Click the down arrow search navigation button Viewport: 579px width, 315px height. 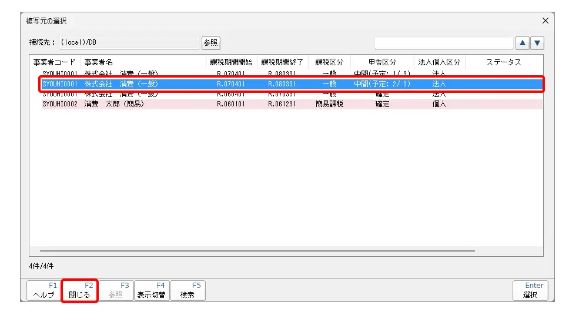coord(537,43)
